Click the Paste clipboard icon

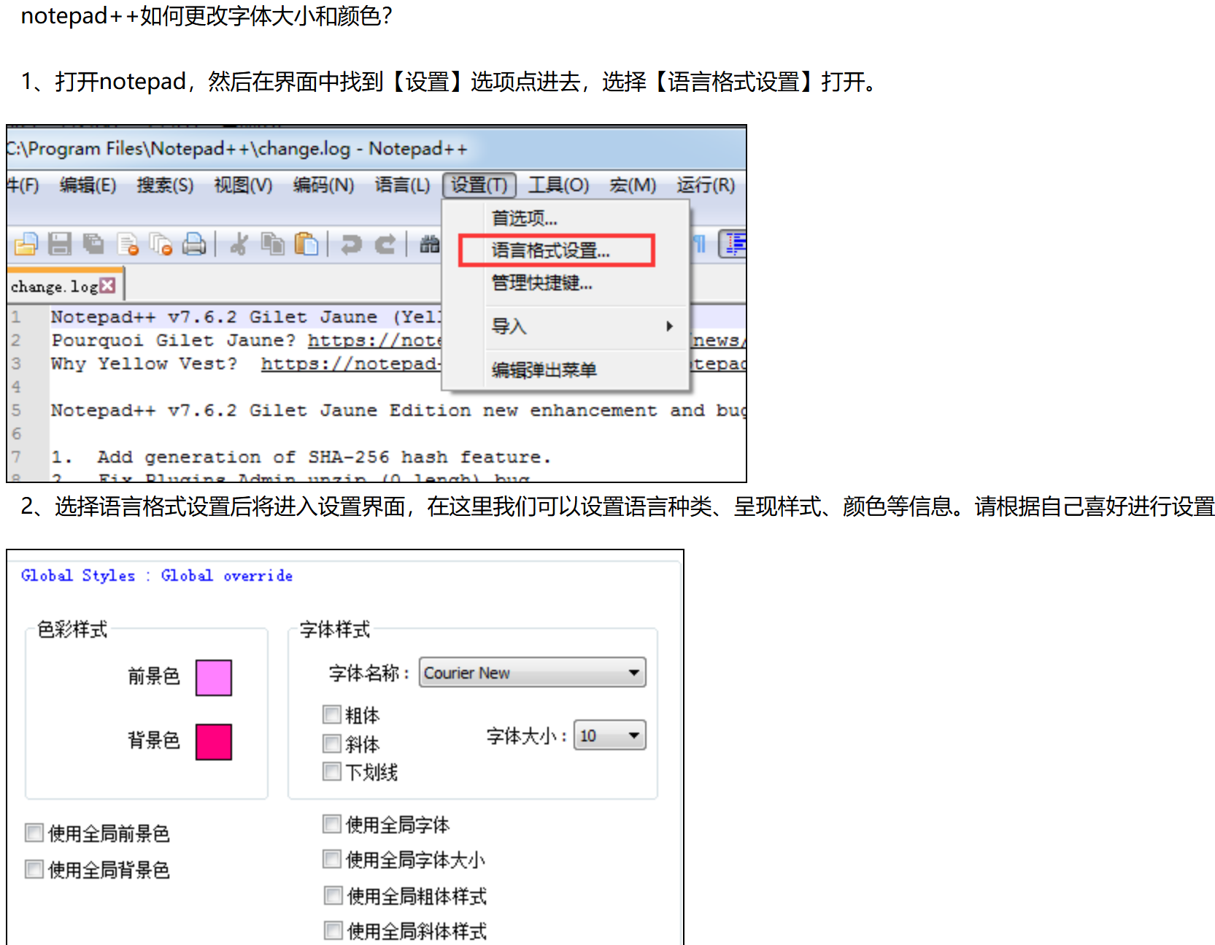pyautogui.click(x=306, y=244)
